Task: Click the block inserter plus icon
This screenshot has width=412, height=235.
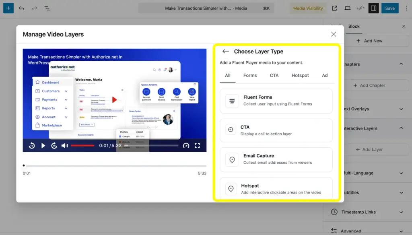Action: pyautogui.click(x=8, y=8)
